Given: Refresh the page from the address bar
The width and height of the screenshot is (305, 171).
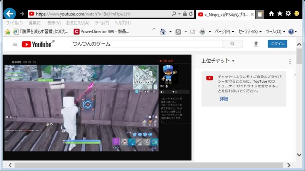Looking at the screenshot, I should (x=191, y=14).
